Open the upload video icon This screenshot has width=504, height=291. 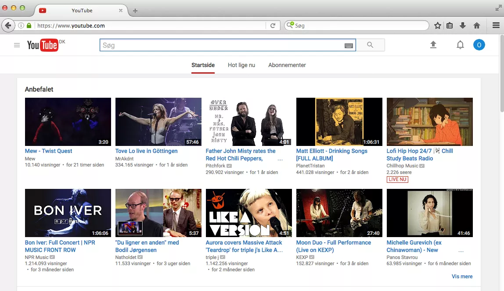point(433,44)
